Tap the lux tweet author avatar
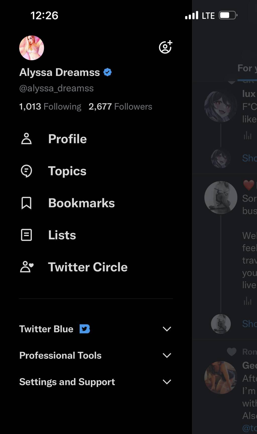This screenshot has height=434, width=257. [x=221, y=107]
